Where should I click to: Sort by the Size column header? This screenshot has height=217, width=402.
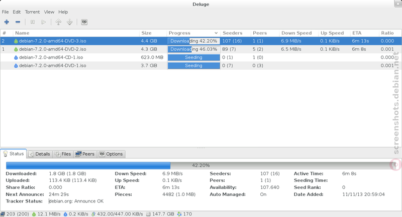(x=153, y=33)
